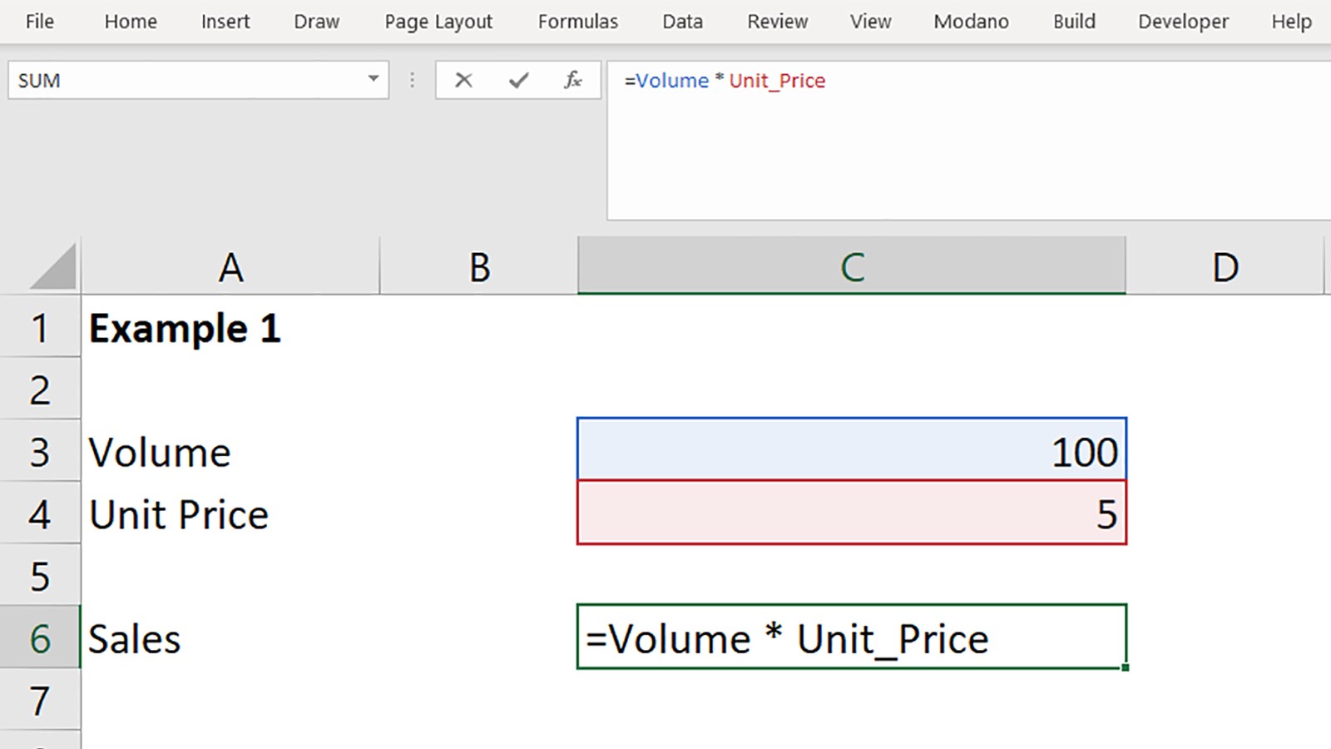Click the Name Box showing SUM
The width and height of the screenshot is (1331, 749).
tap(183, 81)
